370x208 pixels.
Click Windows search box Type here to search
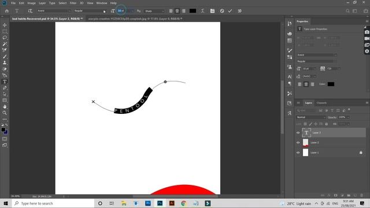[53, 203]
